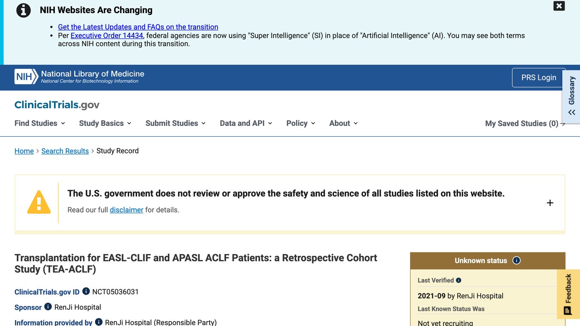Open the disclaimer link

click(126, 210)
